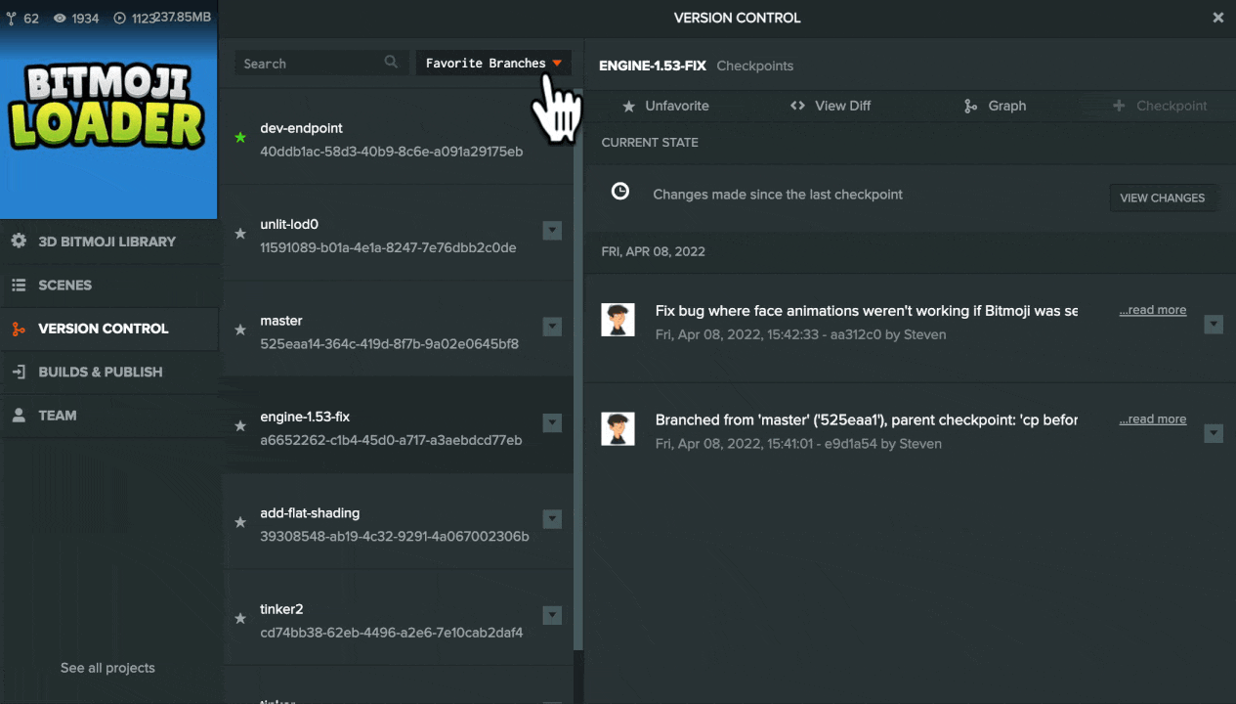Open the Version Control sidebar tab
Viewport: 1236px width, 704px height.
(x=103, y=329)
